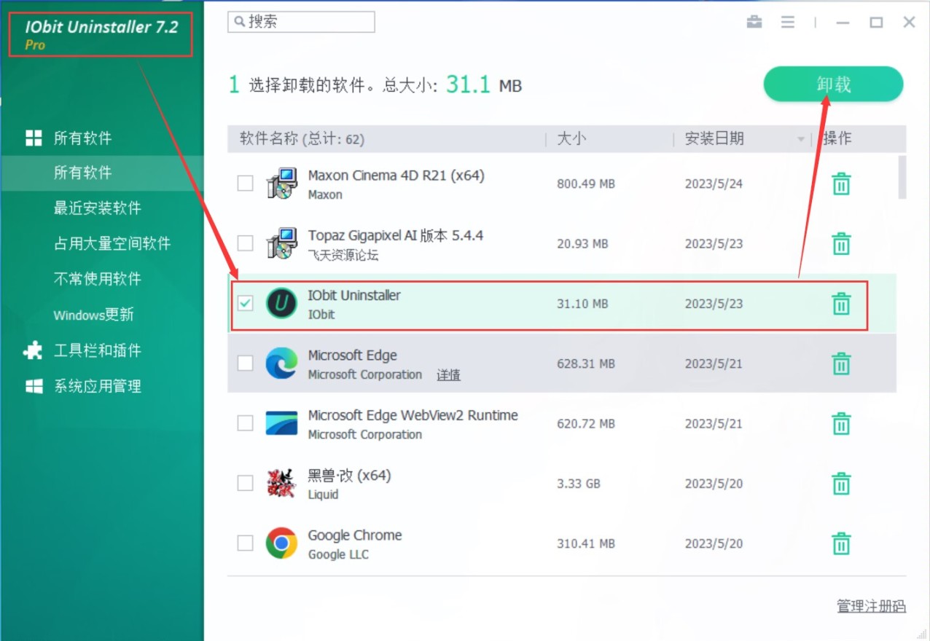This screenshot has width=930, height=641.
Task: Click the trash icon for Edge WebView2 Runtime
Action: 841,422
